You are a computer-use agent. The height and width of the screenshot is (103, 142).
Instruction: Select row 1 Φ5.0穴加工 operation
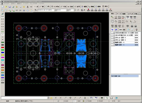point(125,35)
